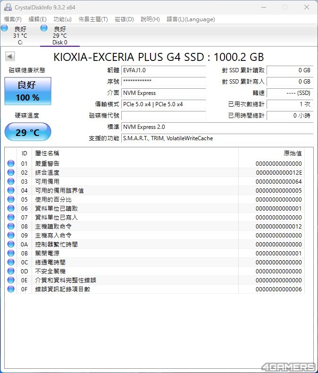The height and width of the screenshot is (373, 318).
Task: Click the 硬碟溫度 label
Action: [x=27, y=116]
